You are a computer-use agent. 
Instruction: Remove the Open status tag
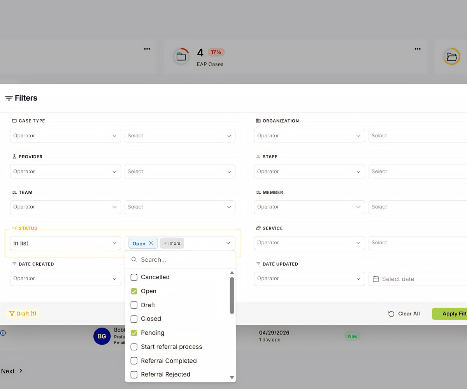pos(151,243)
